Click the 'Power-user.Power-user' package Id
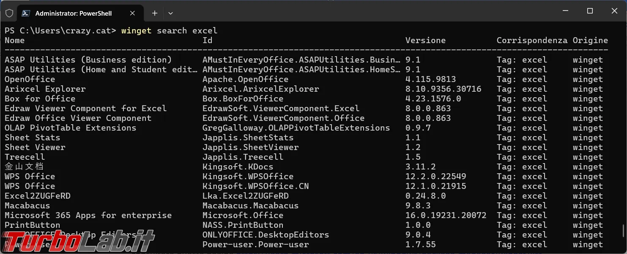 click(x=255, y=245)
